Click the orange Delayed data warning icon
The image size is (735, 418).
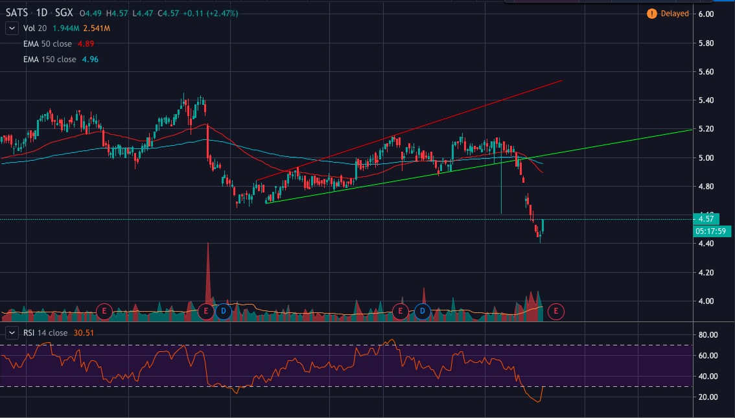point(652,13)
